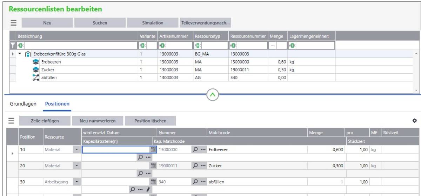Search number lookup for 19000011 Zucker
421x196 pixels.
point(196,165)
